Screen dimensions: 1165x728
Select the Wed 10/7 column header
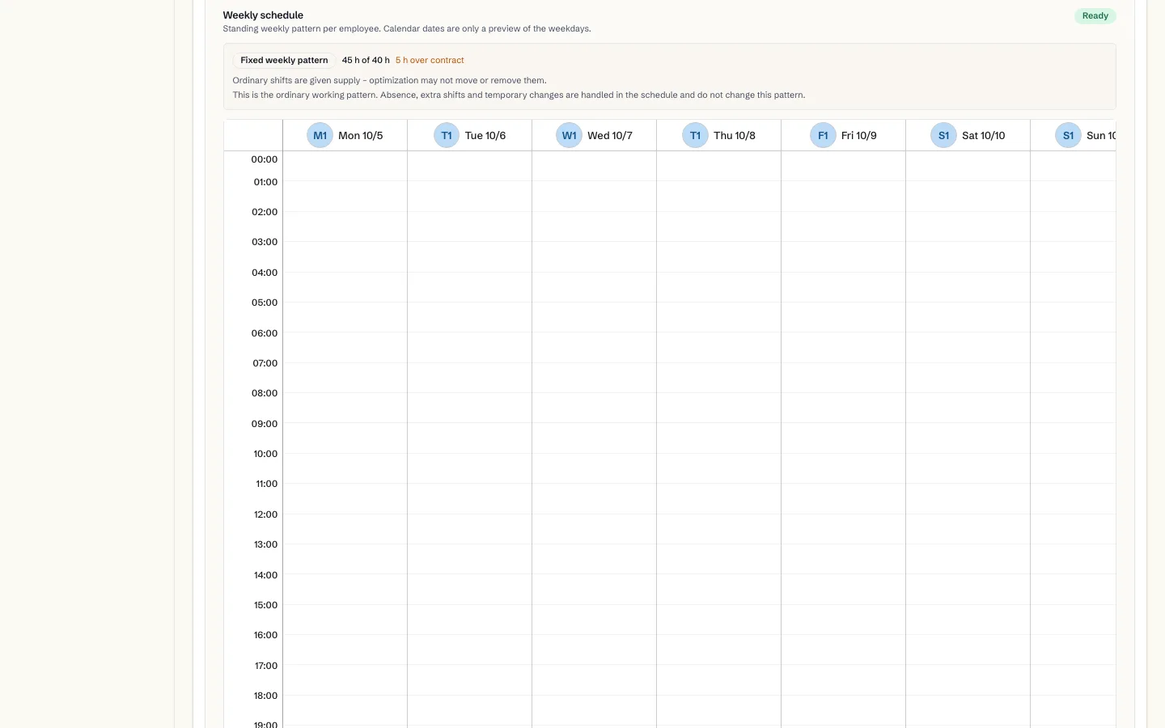coord(594,135)
